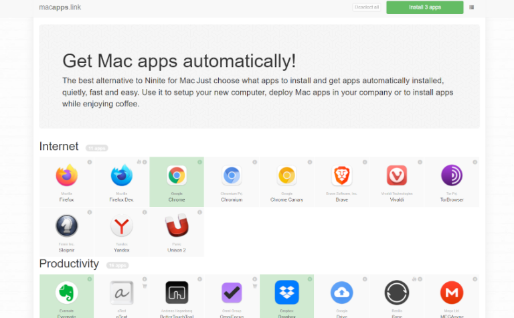Show info for the Sync tile
This screenshot has width=514, height=318.
tap(420, 279)
